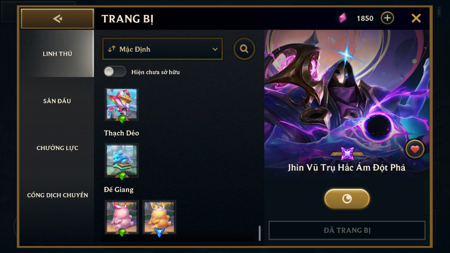The width and height of the screenshot is (450, 253).
Task: Open Cổng Dịch Chuyển tab
Action: pos(57,195)
